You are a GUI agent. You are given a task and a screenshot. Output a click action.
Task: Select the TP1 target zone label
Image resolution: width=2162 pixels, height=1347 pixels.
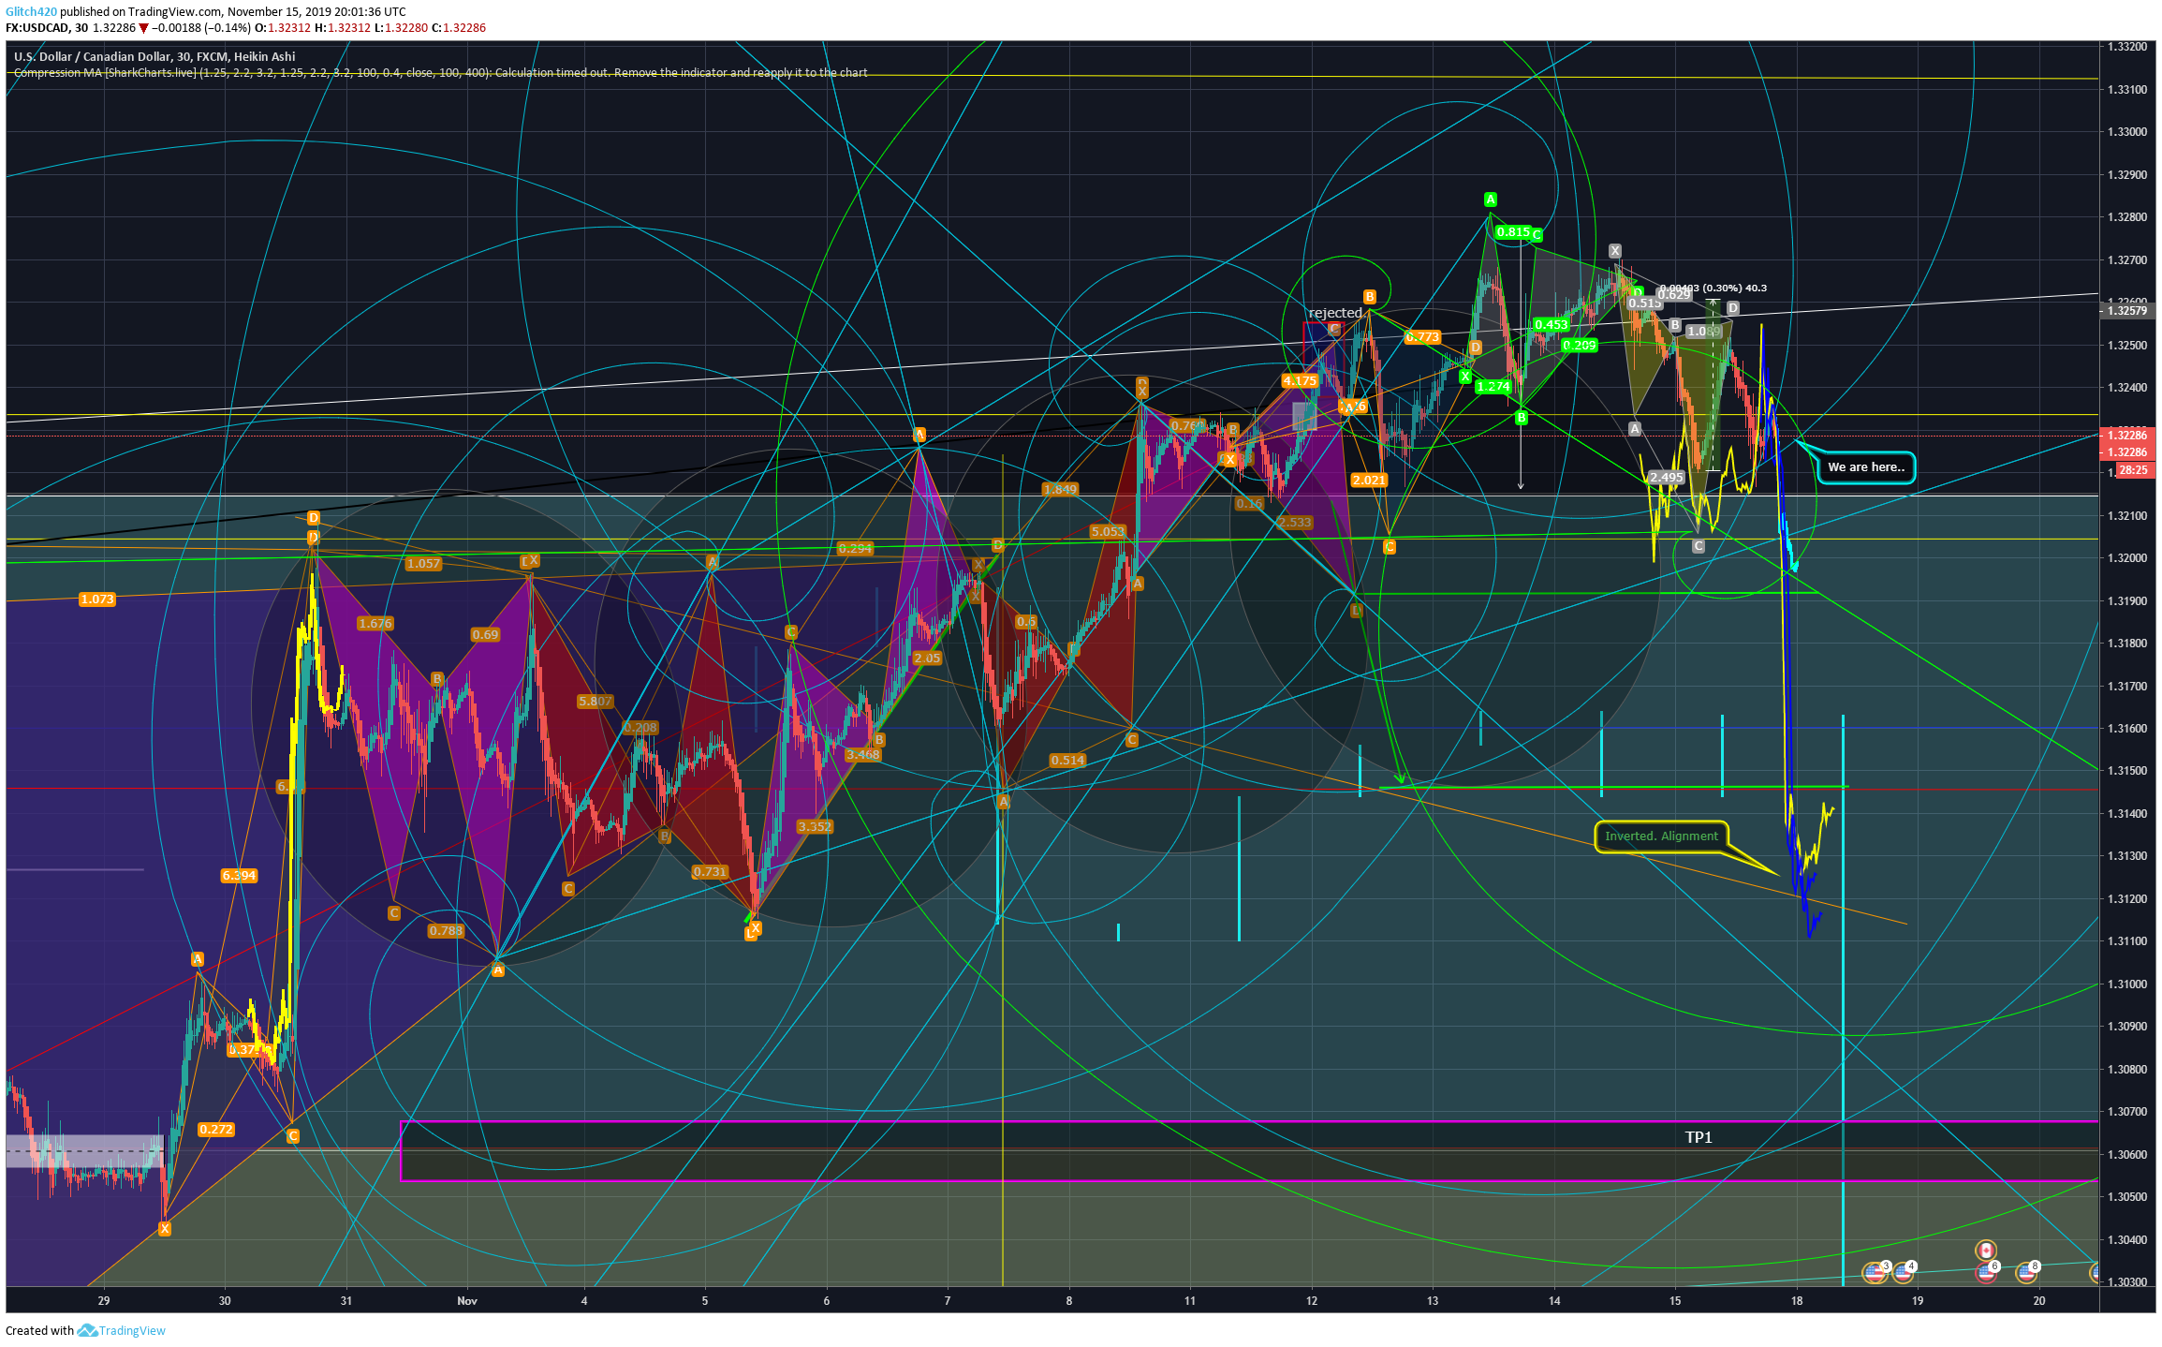pos(1699,1137)
